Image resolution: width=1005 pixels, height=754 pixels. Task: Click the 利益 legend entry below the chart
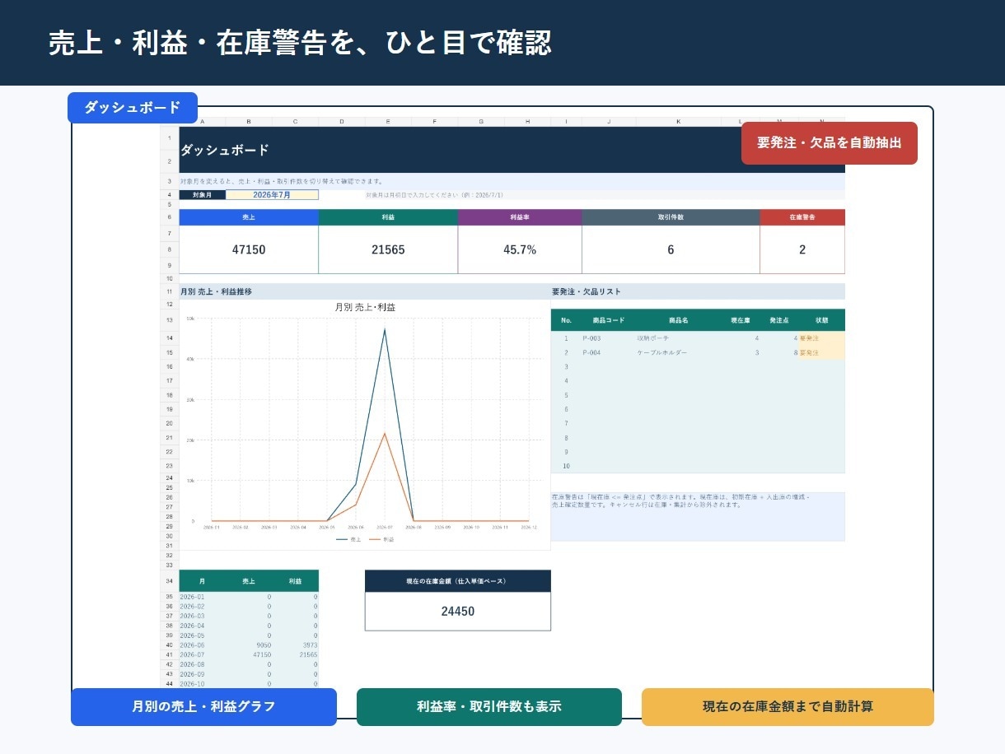coord(381,539)
